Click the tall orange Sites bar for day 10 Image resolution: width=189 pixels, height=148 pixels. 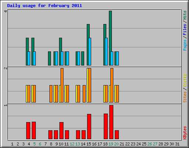point(62,85)
